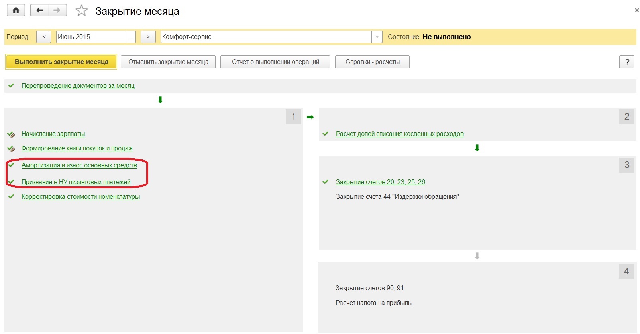Click edited-check icon beside Формирование книги покупок

pos(11,149)
